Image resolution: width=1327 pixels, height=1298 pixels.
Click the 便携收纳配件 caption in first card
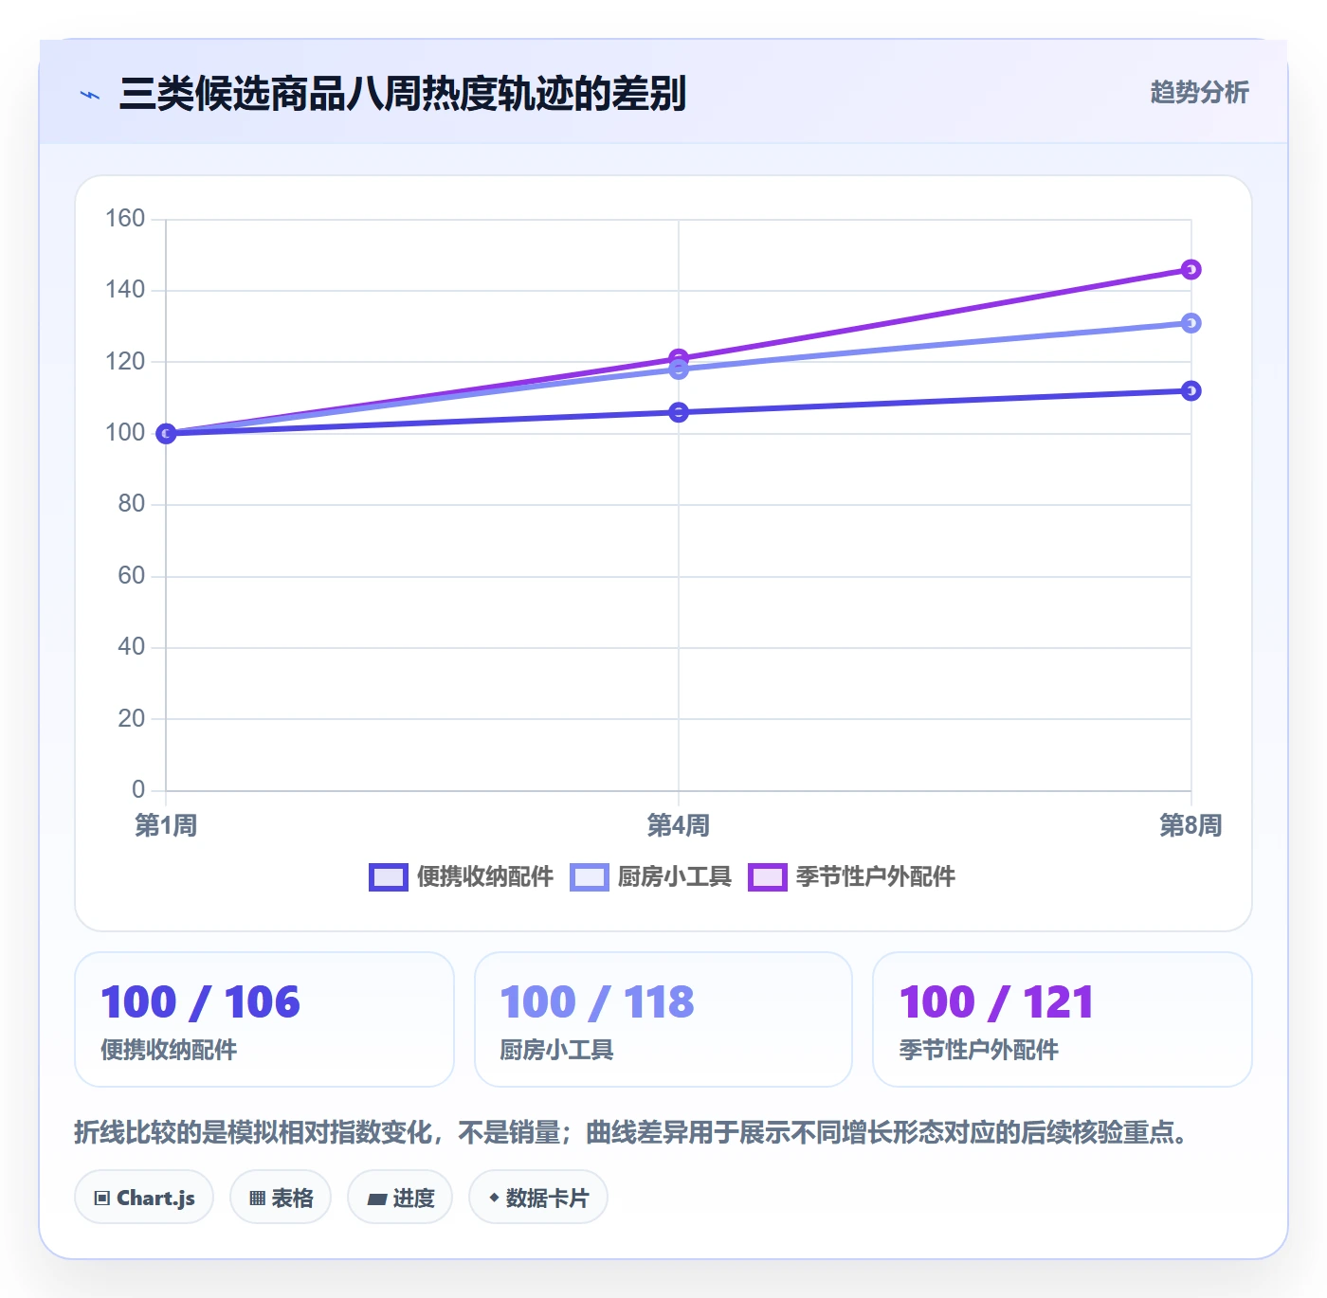point(169,1050)
